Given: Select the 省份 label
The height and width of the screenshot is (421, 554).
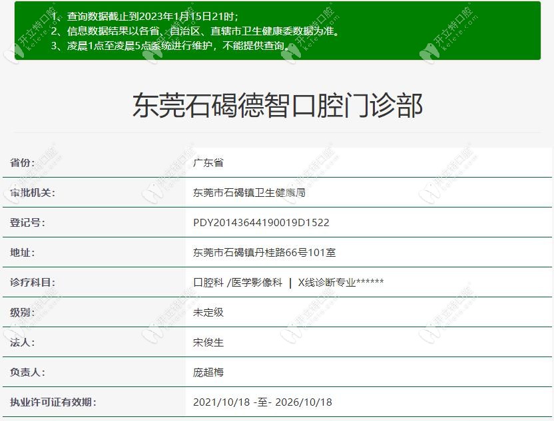Looking at the screenshot, I should point(22,163).
